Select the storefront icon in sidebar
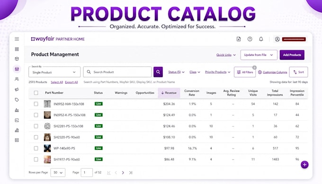Screen dimensions: 322x184 [x=17, y=69]
